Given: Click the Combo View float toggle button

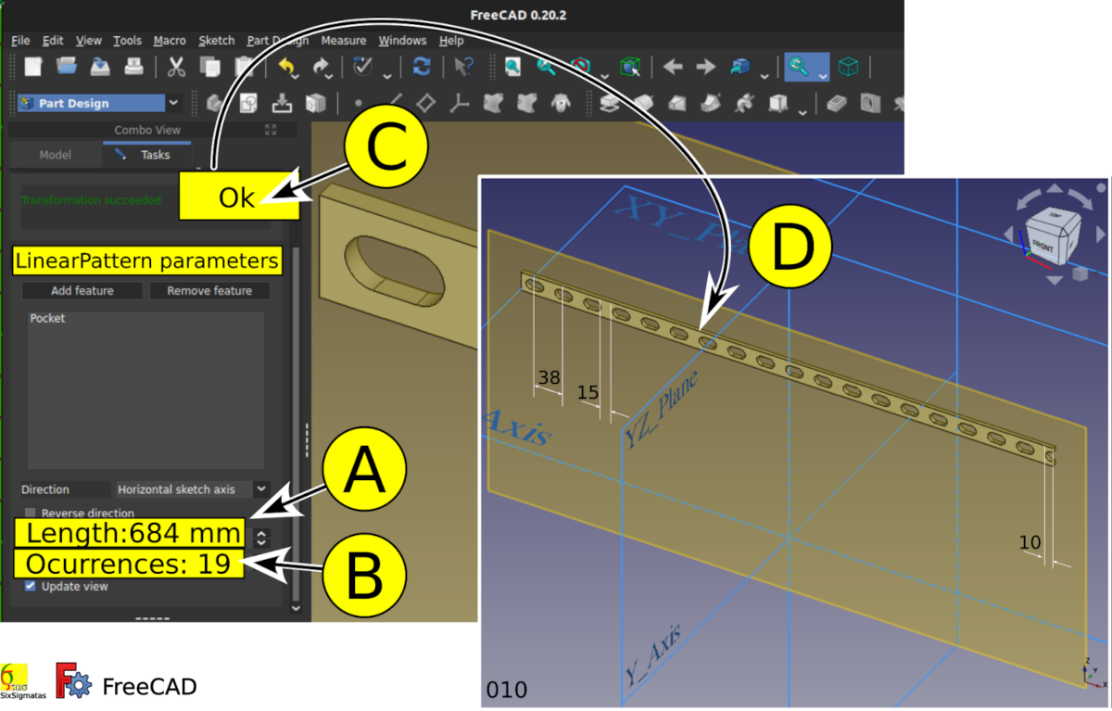Looking at the screenshot, I should 271,130.
